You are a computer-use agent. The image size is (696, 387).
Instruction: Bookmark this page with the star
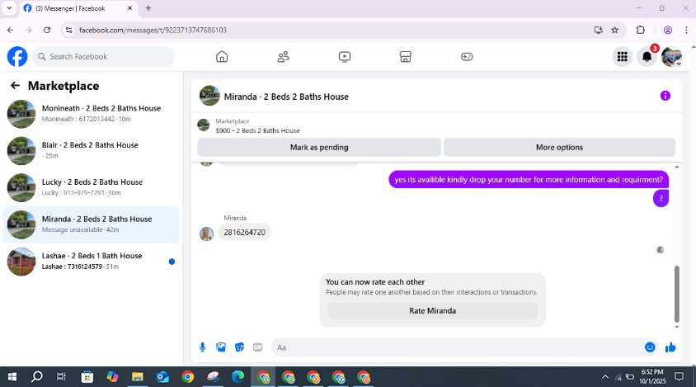coord(614,31)
